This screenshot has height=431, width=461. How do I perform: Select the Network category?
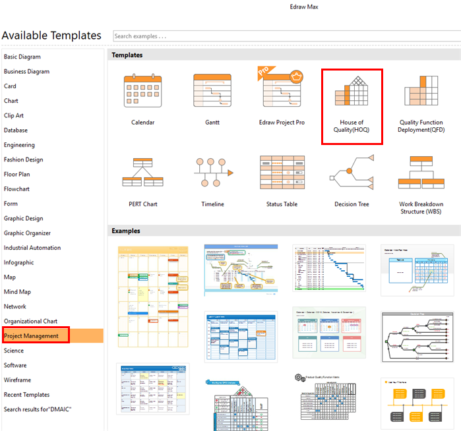(15, 306)
